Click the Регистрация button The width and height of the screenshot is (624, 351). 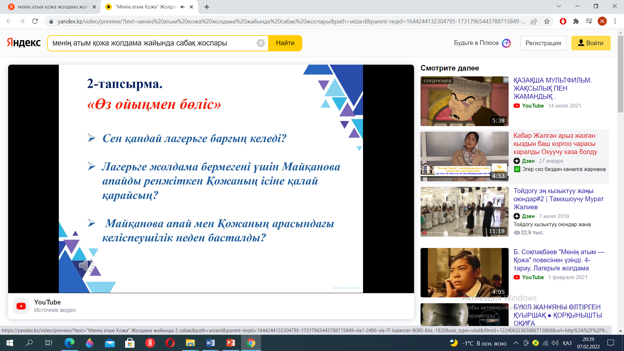(x=543, y=43)
